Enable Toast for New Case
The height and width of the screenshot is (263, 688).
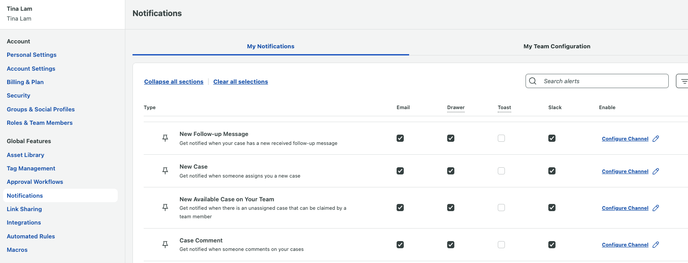click(x=501, y=171)
